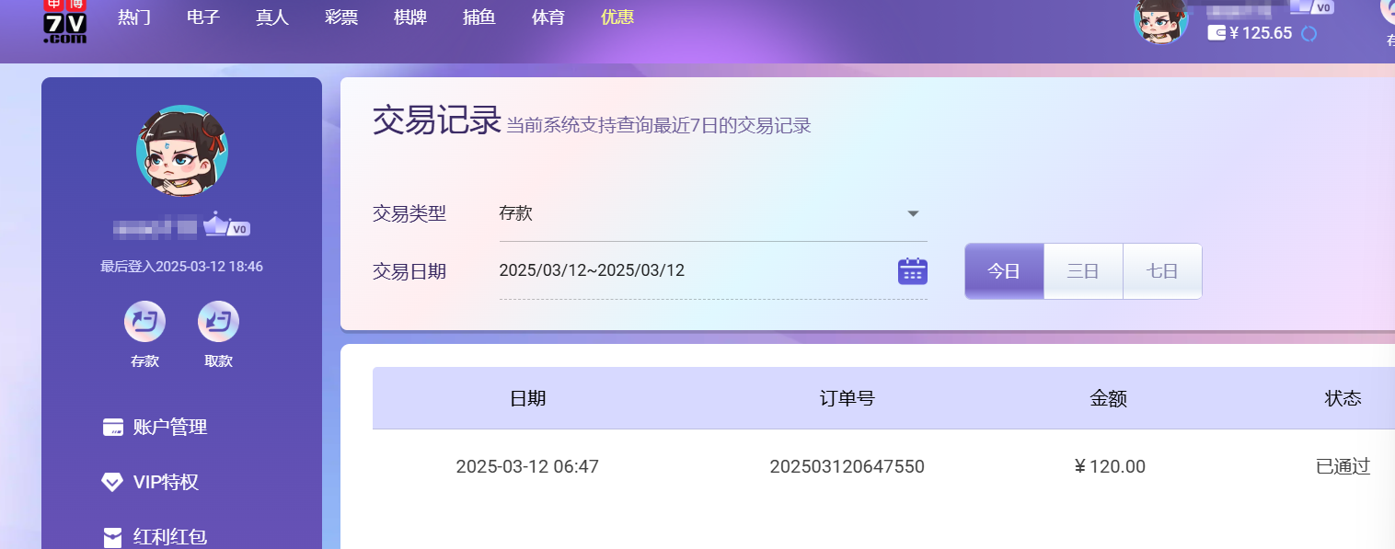
Task: Open 红利红包 in the sidebar
Action: point(169,536)
